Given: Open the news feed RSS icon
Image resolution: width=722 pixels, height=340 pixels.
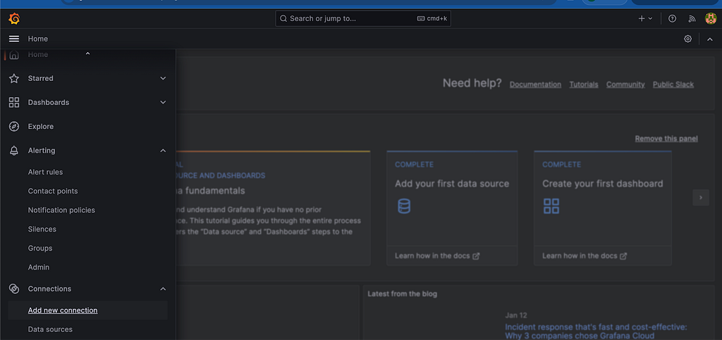Looking at the screenshot, I should [x=692, y=19].
